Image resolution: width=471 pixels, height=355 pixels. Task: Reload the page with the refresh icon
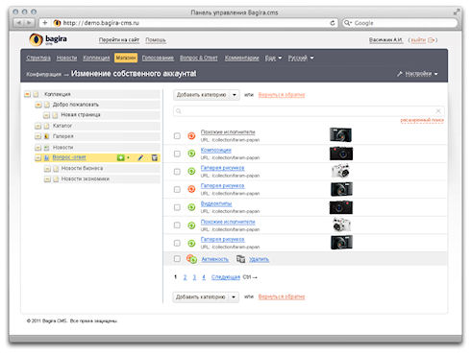click(x=333, y=23)
